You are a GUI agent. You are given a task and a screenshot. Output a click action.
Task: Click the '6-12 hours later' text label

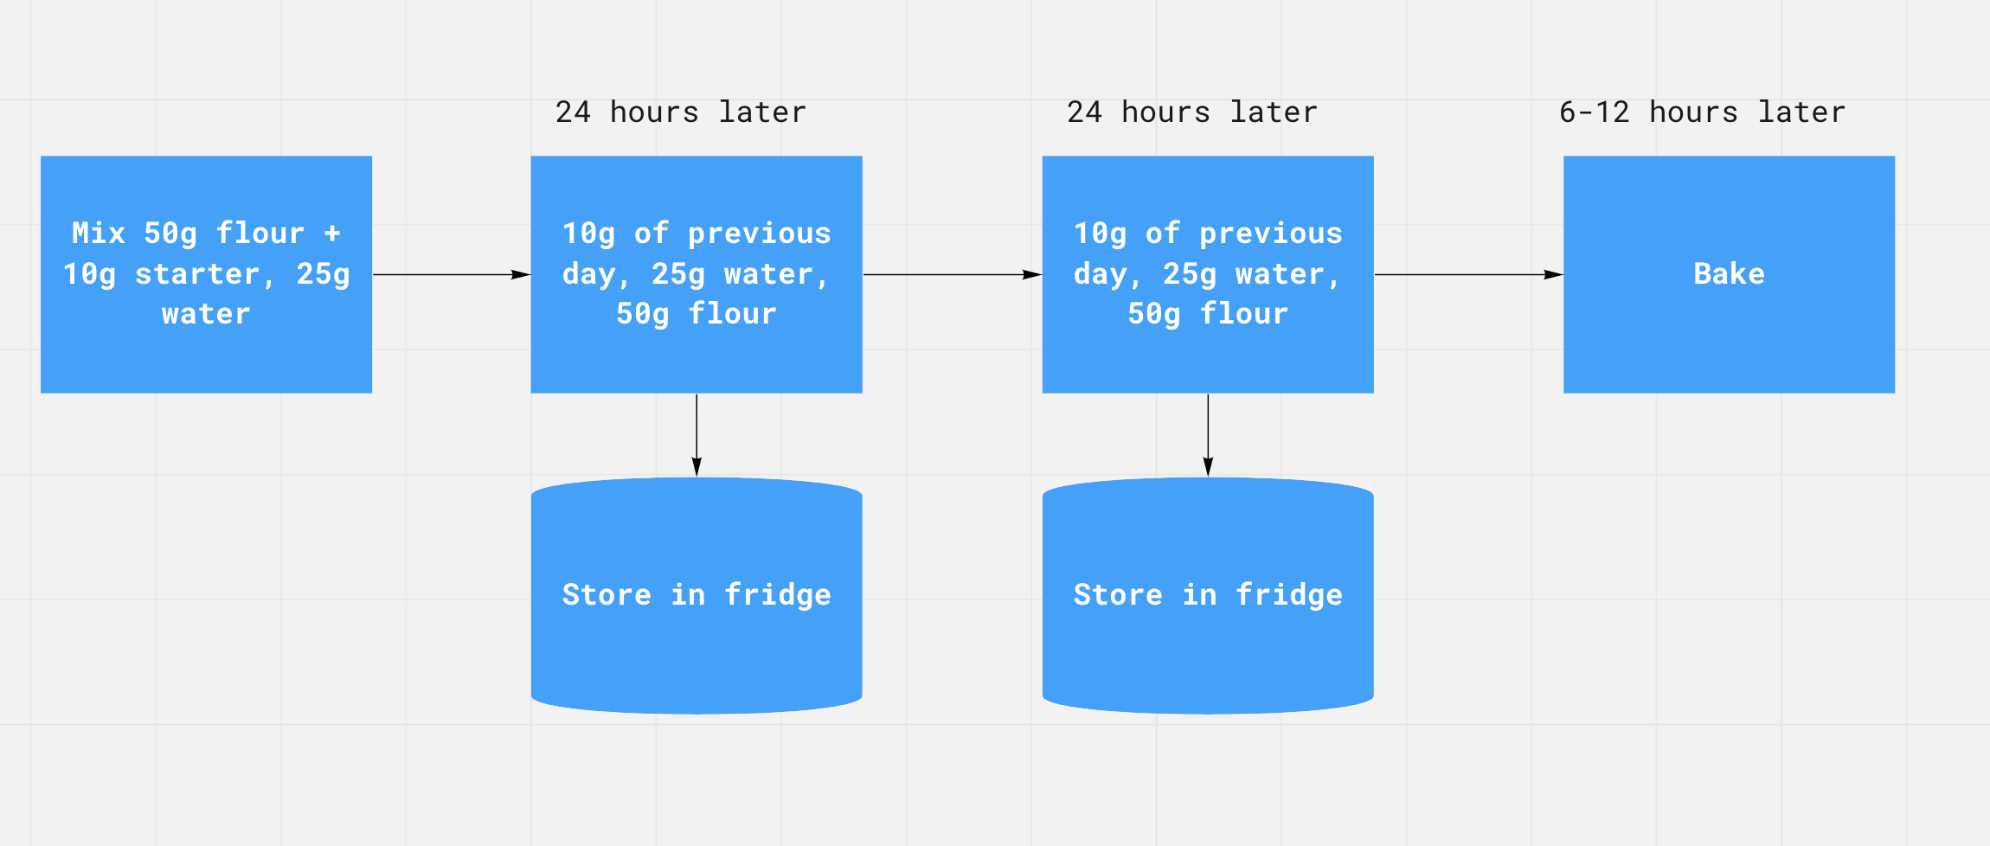tap(1702, 112)
